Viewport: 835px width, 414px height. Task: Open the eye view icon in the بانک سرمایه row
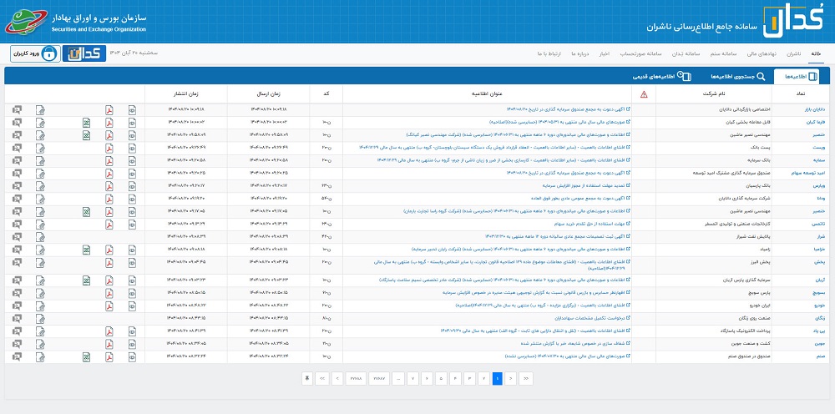[132, 161]
